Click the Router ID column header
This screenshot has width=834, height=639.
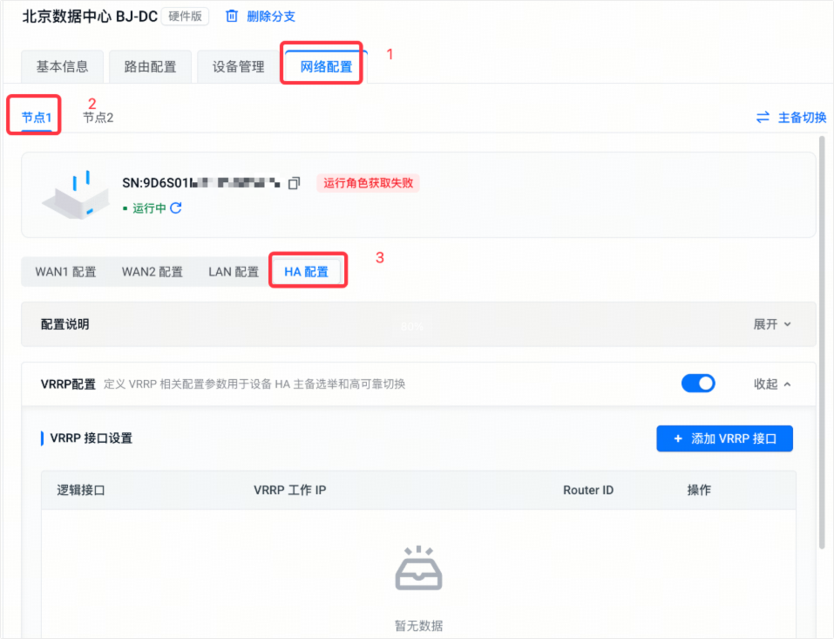(x=588, y=490)
